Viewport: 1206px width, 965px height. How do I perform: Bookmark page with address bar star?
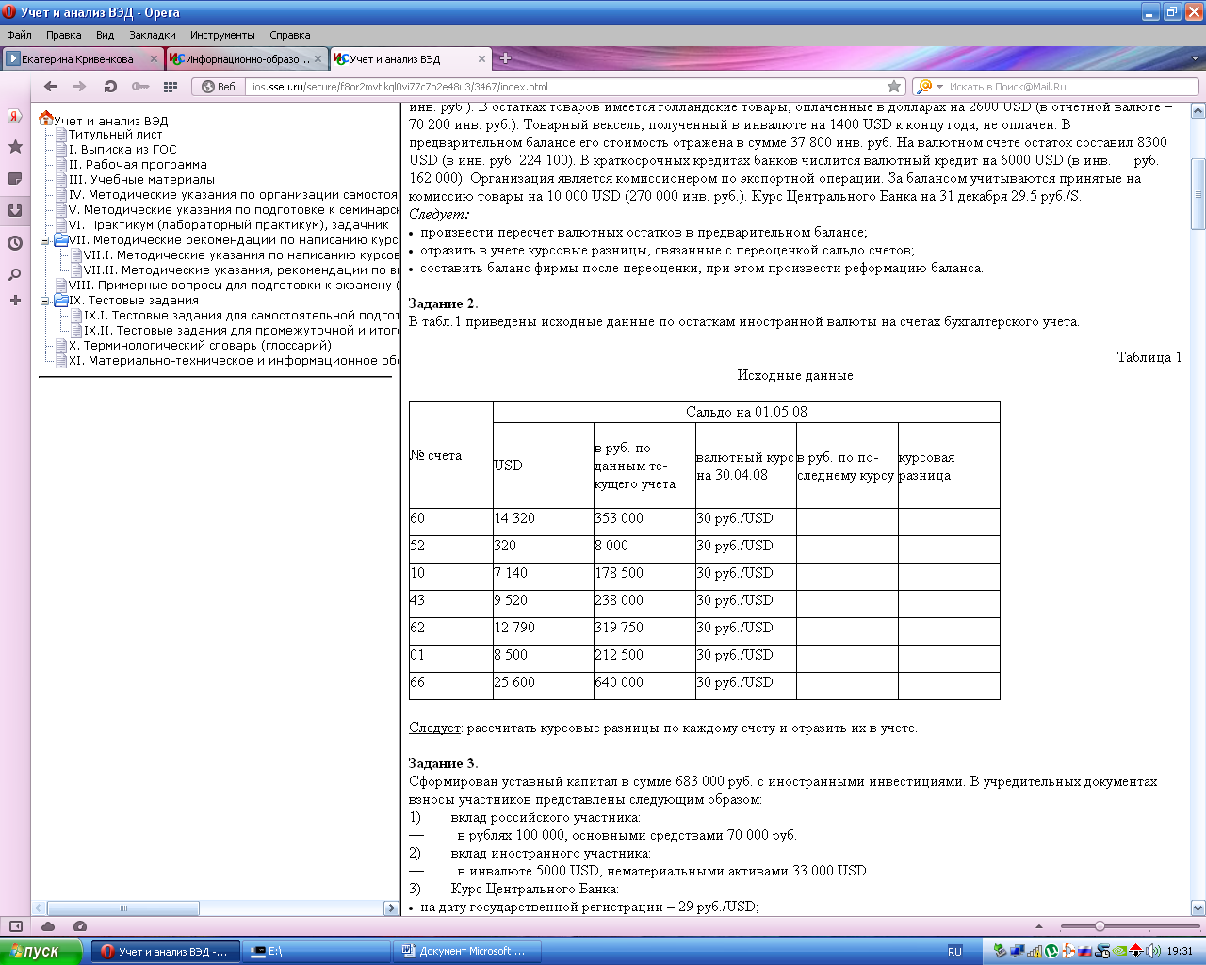[x=894, y=86]
